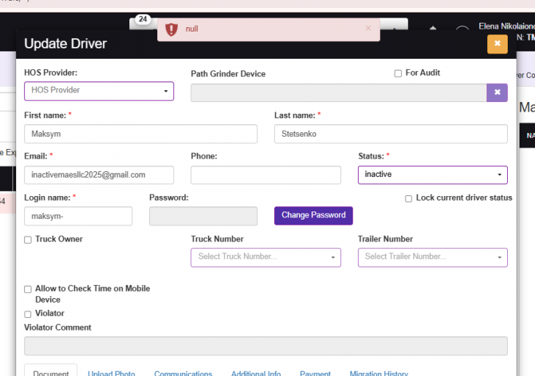Open the Status dropdown showing inactive
535x376 pixels.
click(433, 175)
